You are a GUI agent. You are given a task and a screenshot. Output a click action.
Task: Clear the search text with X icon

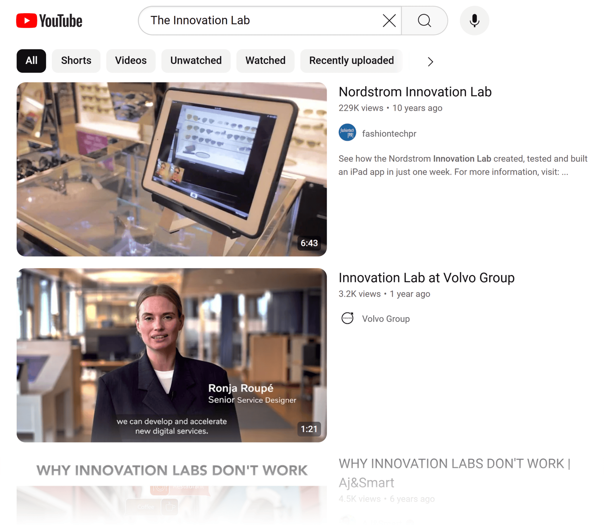(x=389, y=21)
